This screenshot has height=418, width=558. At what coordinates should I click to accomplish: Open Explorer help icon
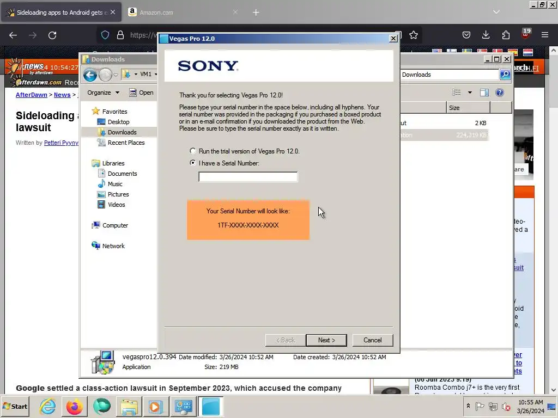click(500, 93)
